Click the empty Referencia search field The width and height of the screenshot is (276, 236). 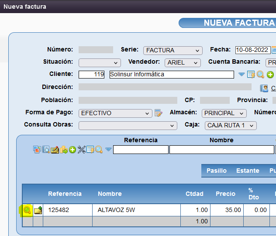pyautogui.click(x=141, y=150)
